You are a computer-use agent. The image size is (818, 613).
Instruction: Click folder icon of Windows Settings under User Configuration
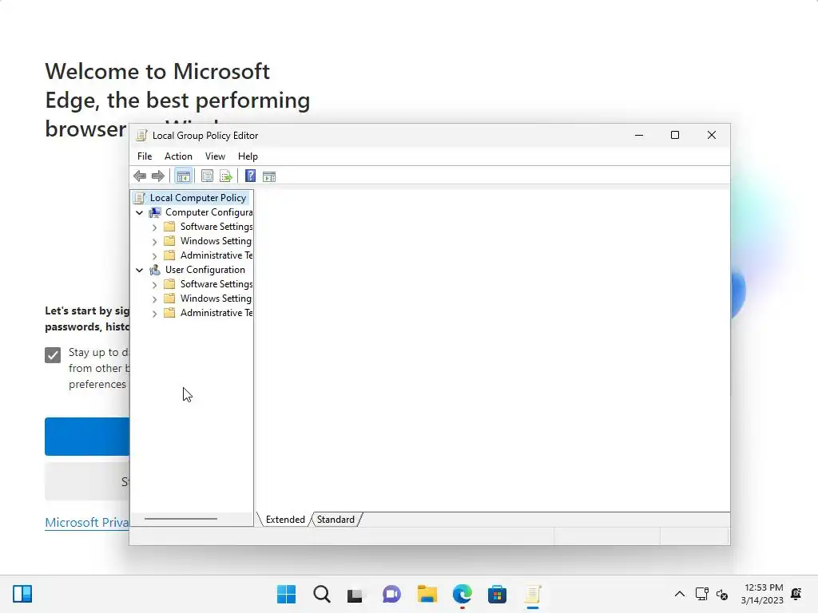(169, 299)
